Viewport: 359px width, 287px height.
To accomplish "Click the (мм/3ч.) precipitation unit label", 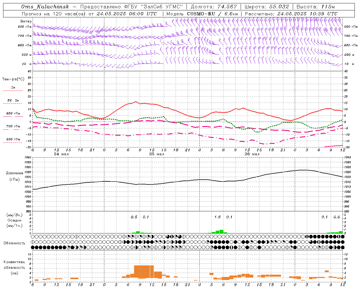I will (15, 215).
